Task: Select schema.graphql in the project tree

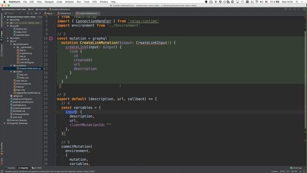Action: pyautogui.click(x=20, y=114)
